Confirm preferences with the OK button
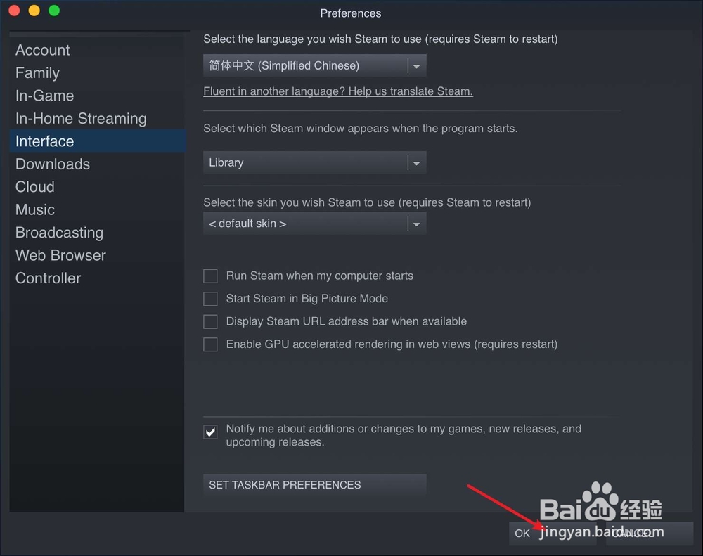Image resolution: width=703 pixels, height=556 pixels. click(553, 534)
